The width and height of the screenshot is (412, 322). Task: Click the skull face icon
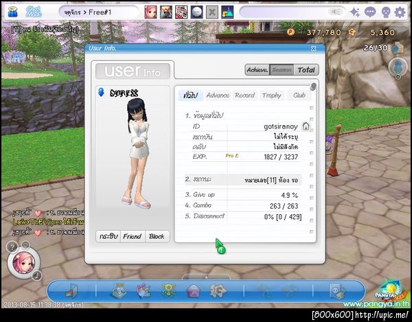click(x=385, y=12)
